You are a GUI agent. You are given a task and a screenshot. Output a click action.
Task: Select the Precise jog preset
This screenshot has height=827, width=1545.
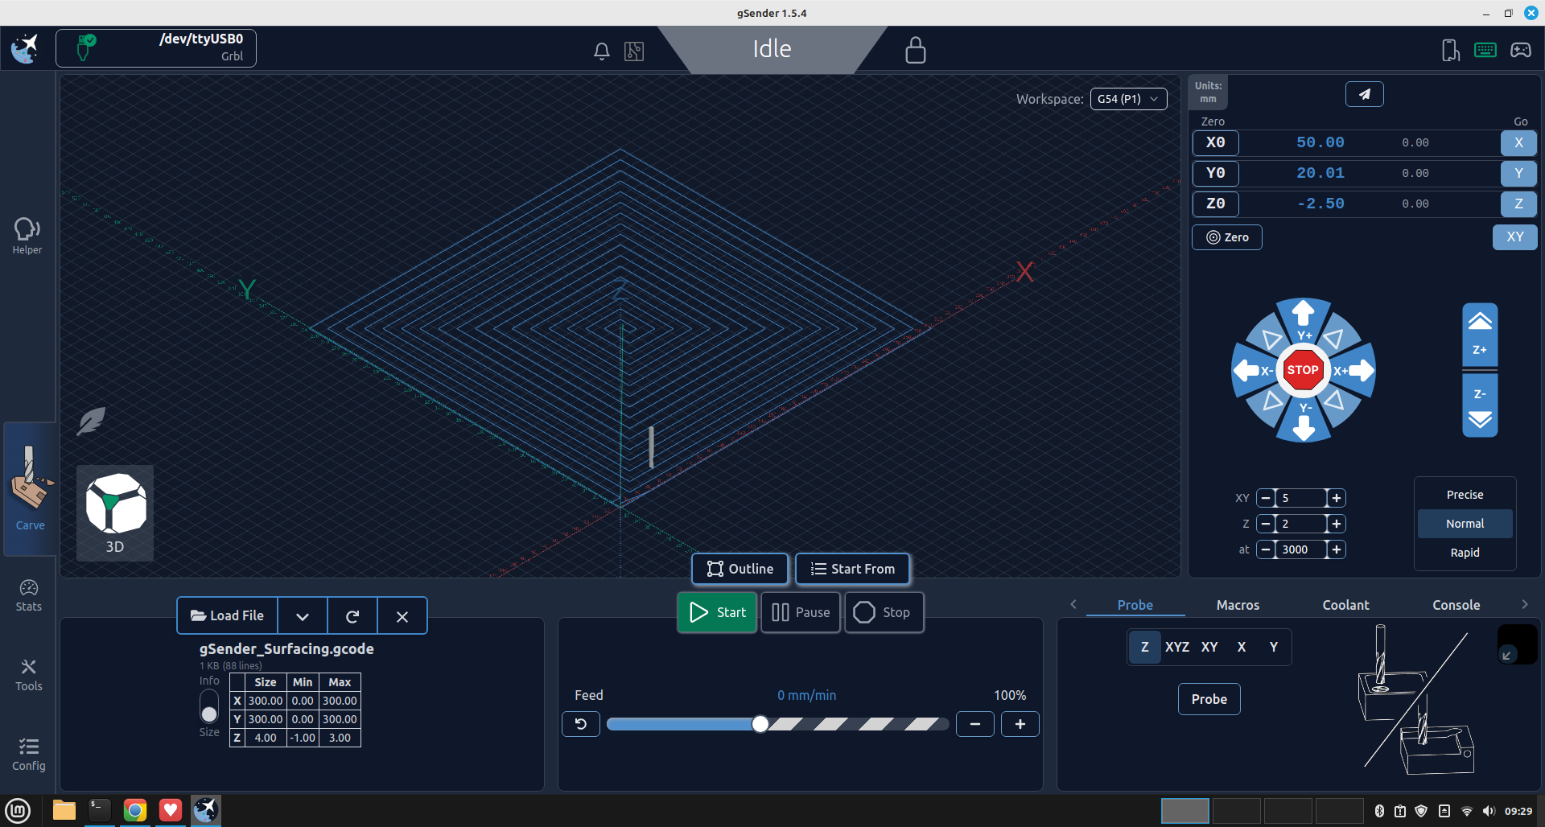tap(1465, 495)
